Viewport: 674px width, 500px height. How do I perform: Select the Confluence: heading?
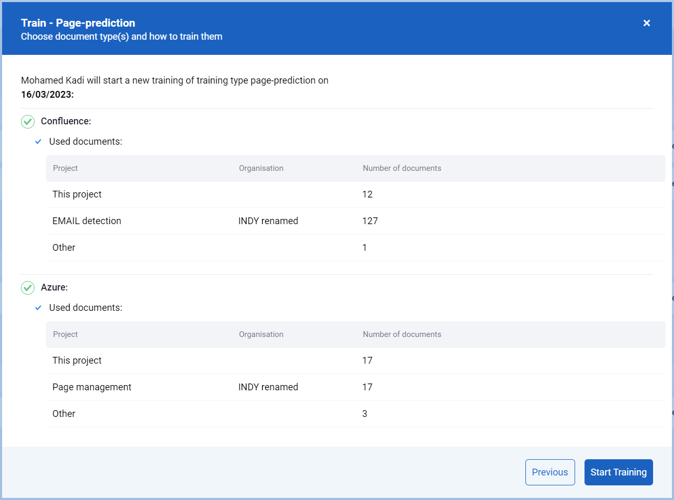(x=66, y=121)
